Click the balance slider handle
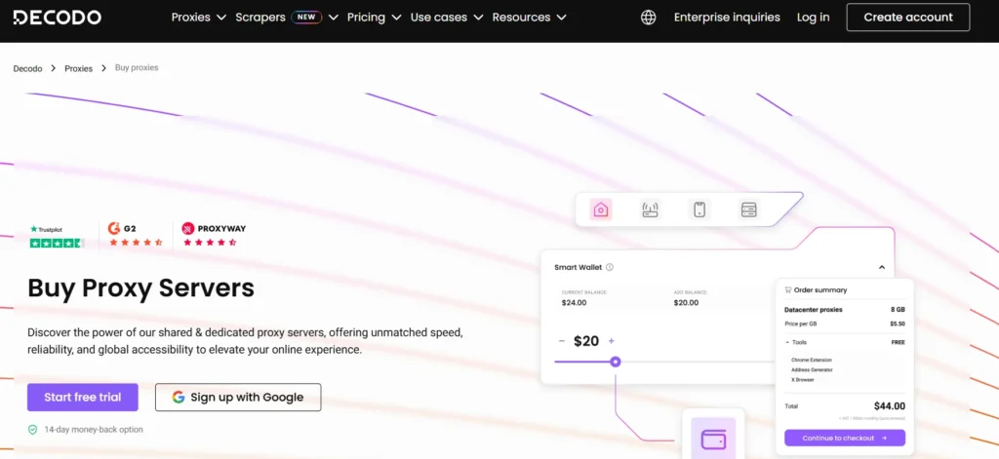Viewport: 999px width, 459px height. tap(615, 362)
